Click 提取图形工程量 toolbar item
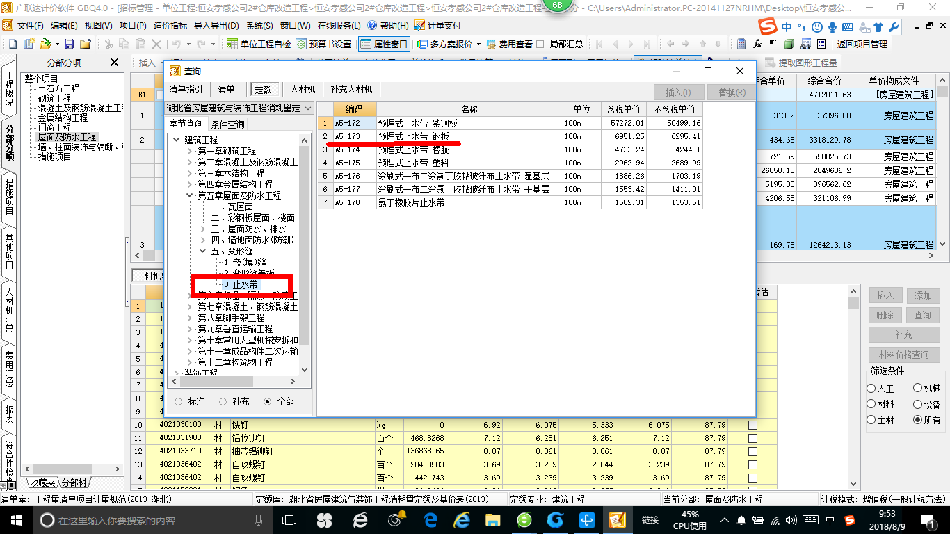 point(801,63)
